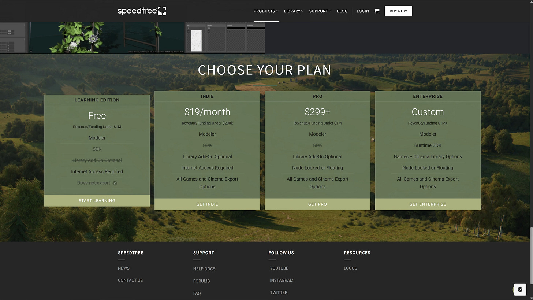
Task: Open the Logos resources link
Action: tap(350, 268)
